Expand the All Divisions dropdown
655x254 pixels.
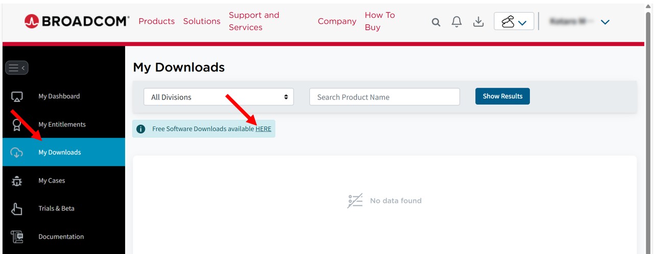pyautogui.click(x=219, y=97)
